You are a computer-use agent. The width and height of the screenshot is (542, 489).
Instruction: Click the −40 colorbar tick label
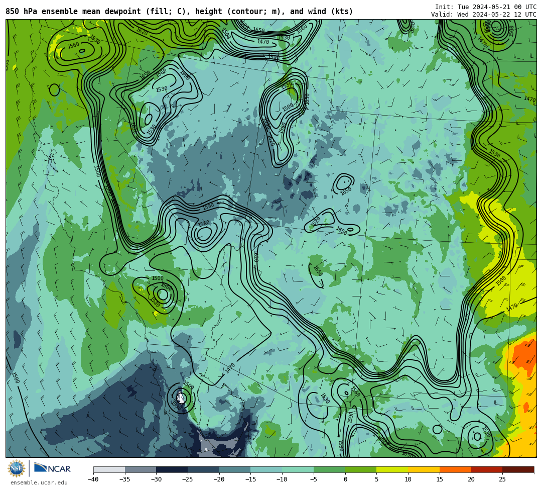(x=93, y=479)
